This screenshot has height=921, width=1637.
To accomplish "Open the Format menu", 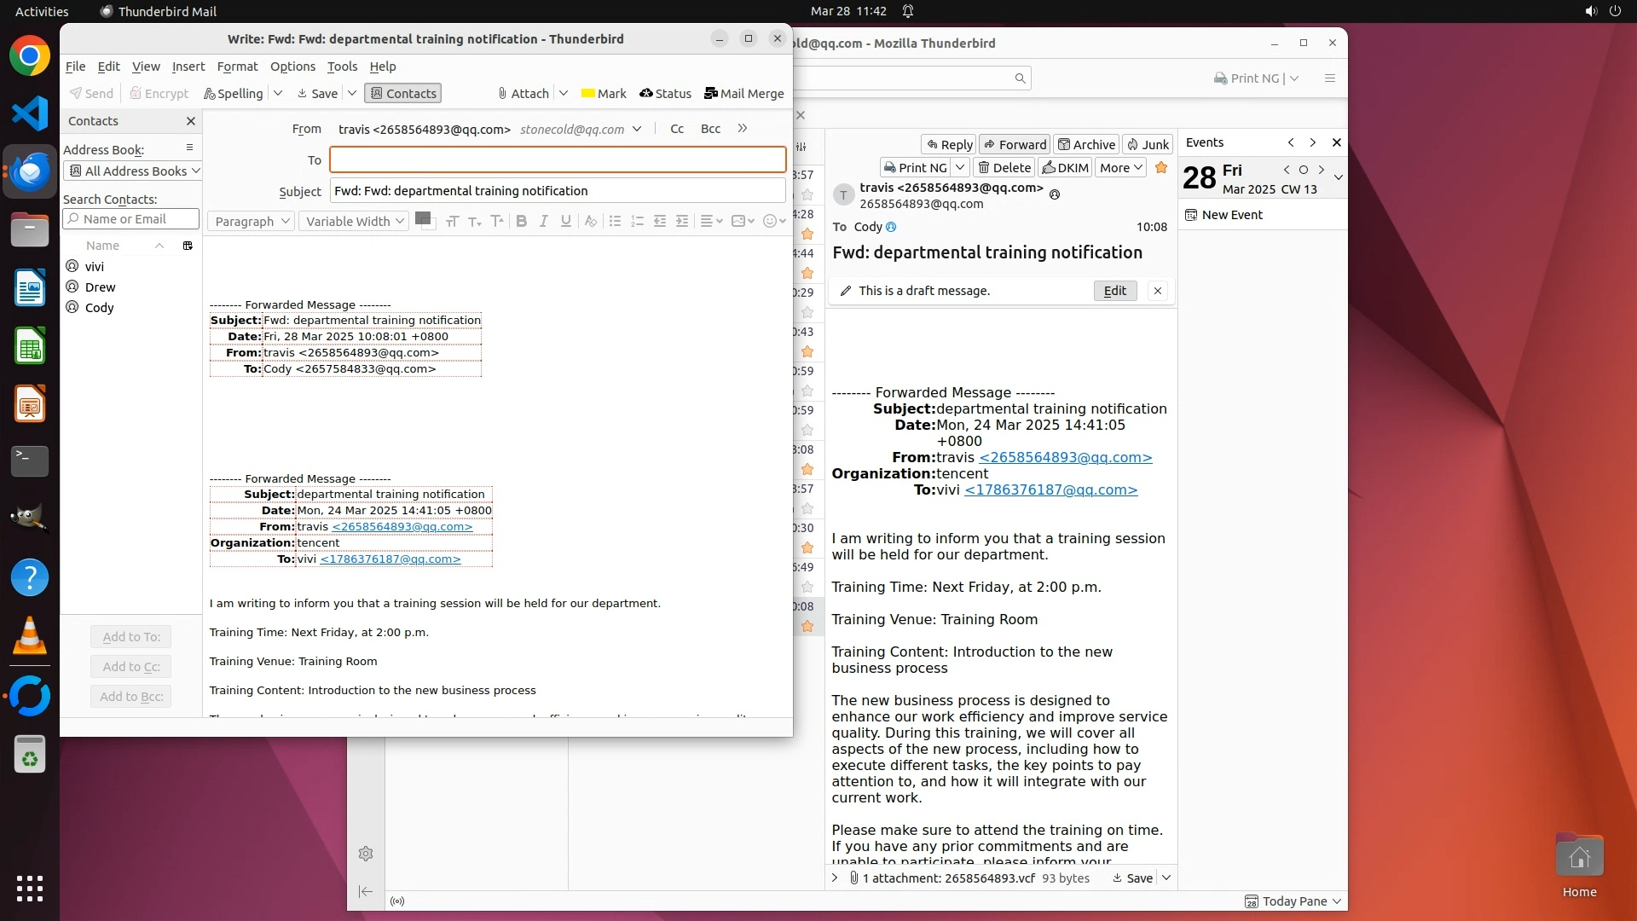I will click(x=237, y=67).
